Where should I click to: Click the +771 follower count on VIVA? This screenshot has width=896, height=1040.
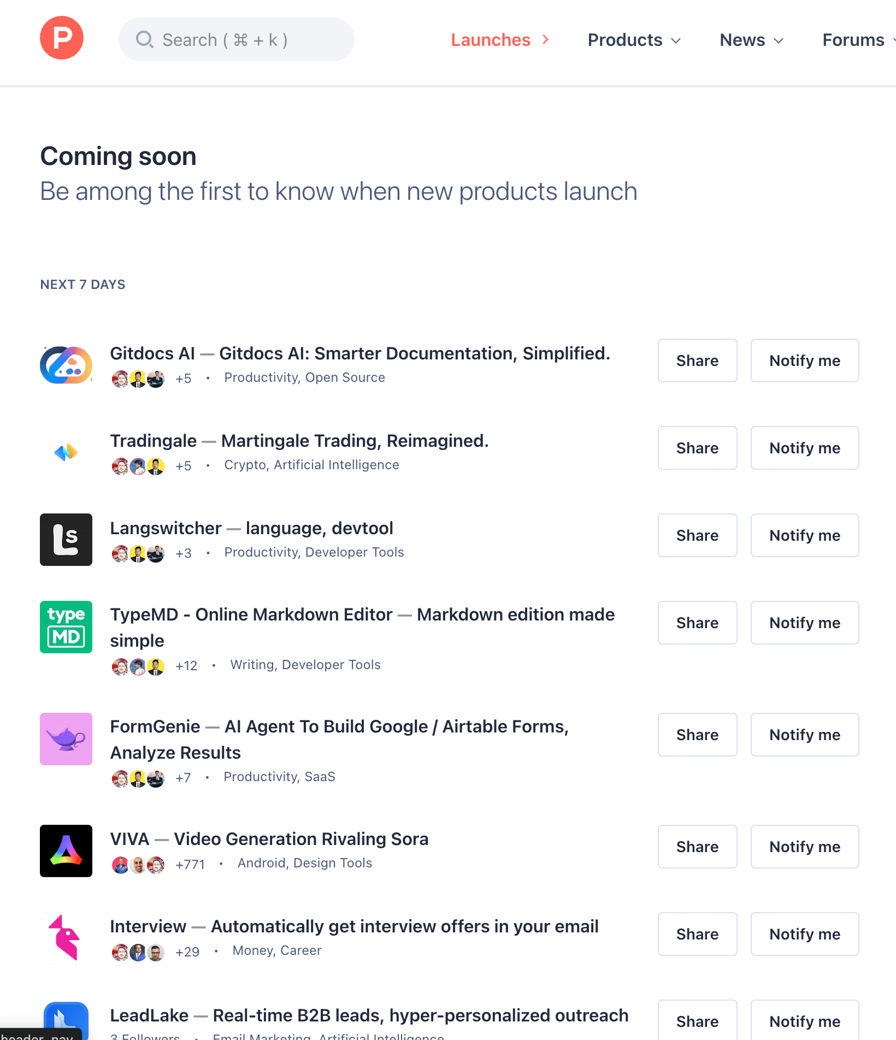tap(190, 865)
